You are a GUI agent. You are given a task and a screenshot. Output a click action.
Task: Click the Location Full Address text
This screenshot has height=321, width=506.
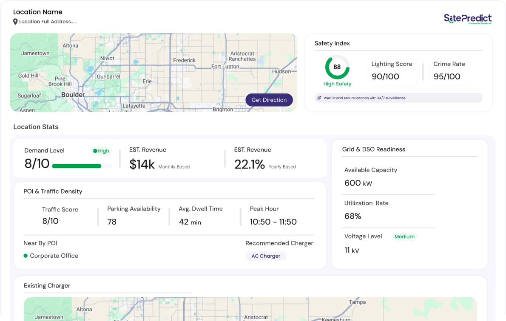coord(48,22)
